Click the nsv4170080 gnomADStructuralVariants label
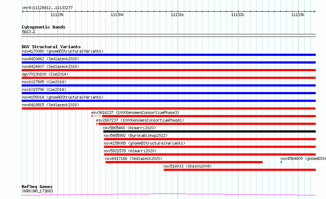 (x=63, y=51)
